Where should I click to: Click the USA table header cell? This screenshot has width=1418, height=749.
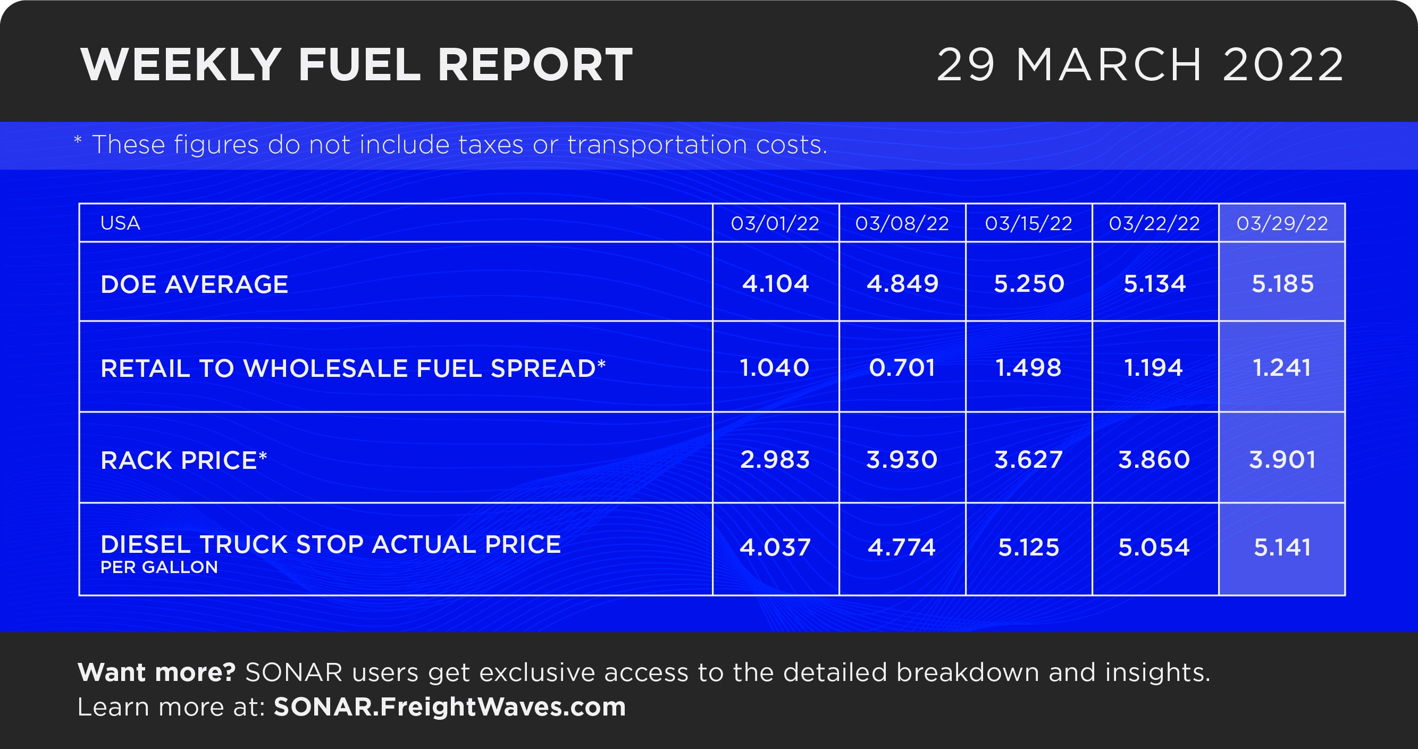click(x=120, y=223)
